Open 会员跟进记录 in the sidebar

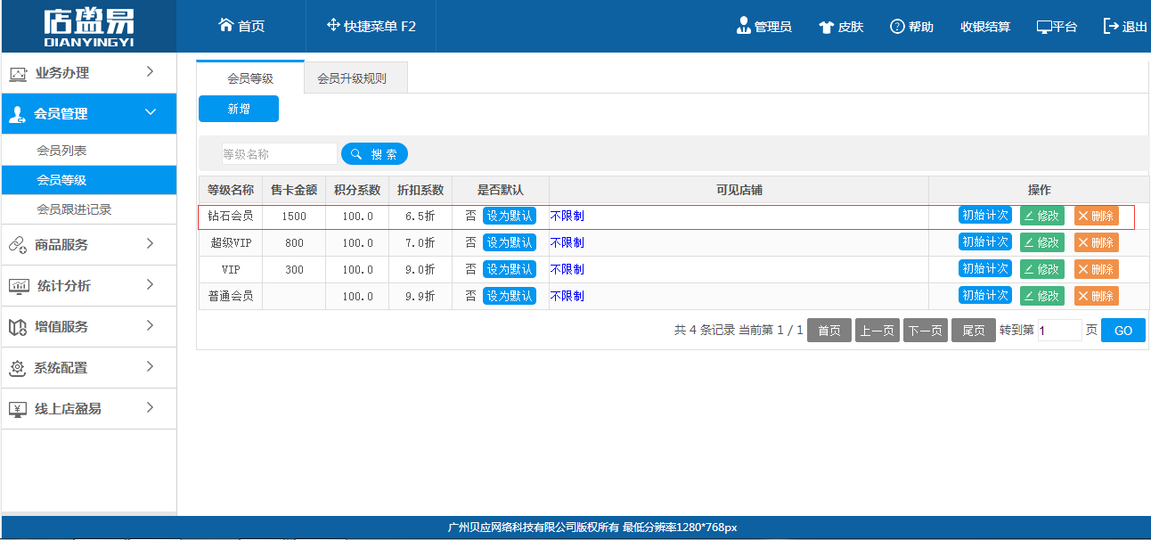pyautogui.click(x=89, y=209)
